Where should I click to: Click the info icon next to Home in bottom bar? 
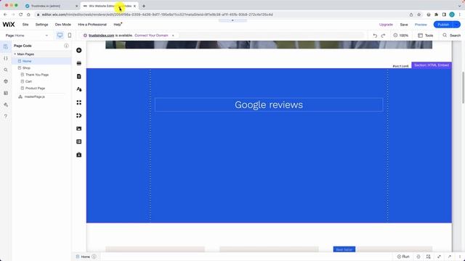(94, 257)
